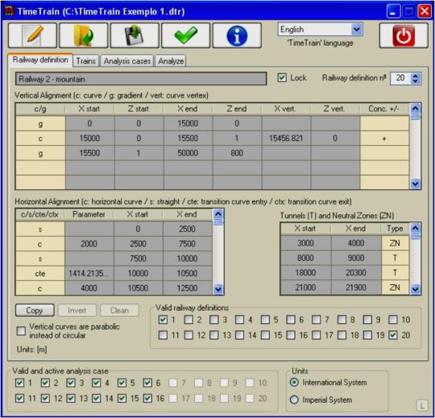435x418 pixels.
Task: Click scroll up arrow of Horizontal Alignment table
Action: pyautogui.click(x=218, y=214)
